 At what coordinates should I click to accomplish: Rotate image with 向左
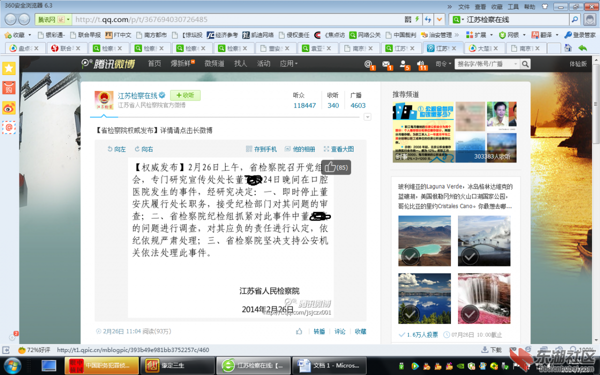[x=117, y=149]
